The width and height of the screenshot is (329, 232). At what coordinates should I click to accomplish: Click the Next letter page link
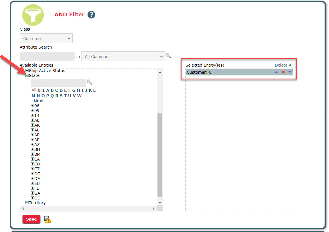pos(39,101)
